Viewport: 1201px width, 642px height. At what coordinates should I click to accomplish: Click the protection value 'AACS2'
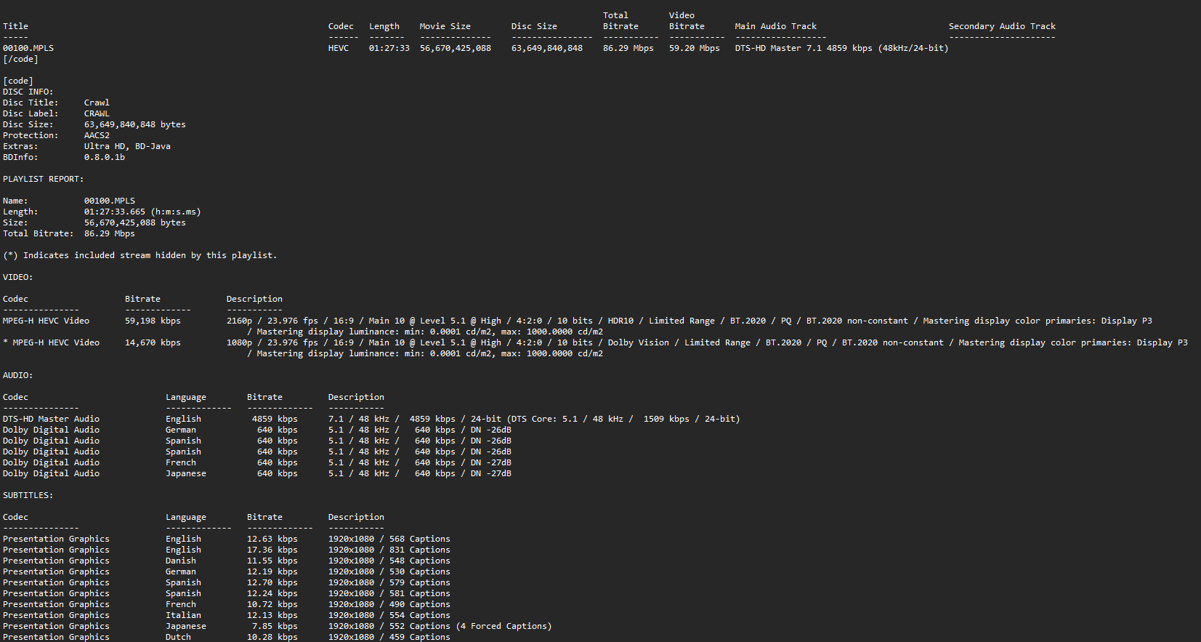click(x=97, y=135)
